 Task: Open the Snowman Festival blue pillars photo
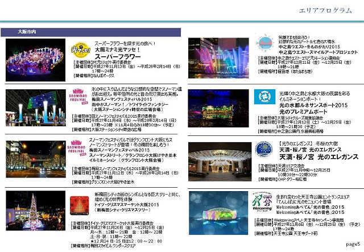tap(36, 108)
